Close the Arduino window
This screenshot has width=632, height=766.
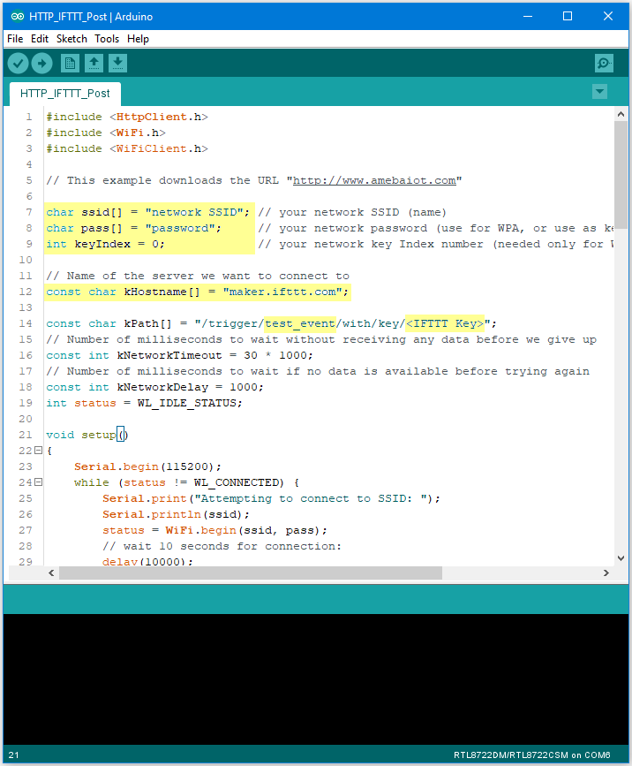[608, 17]
